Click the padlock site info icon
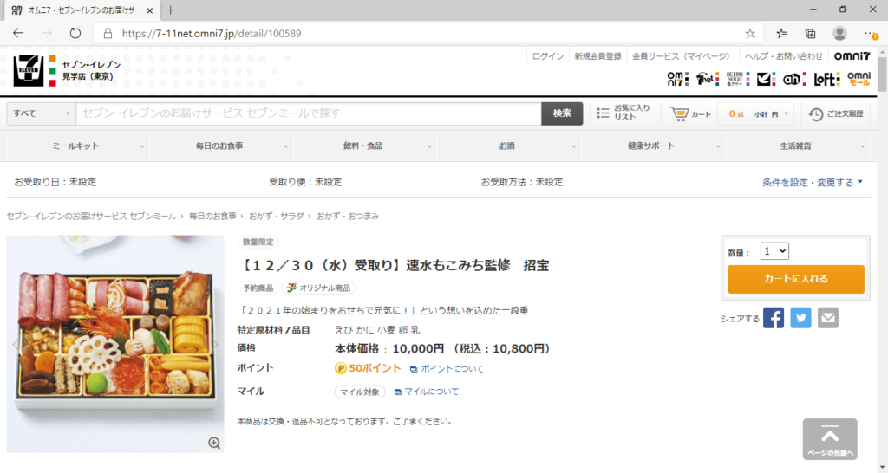 (108, 34)
